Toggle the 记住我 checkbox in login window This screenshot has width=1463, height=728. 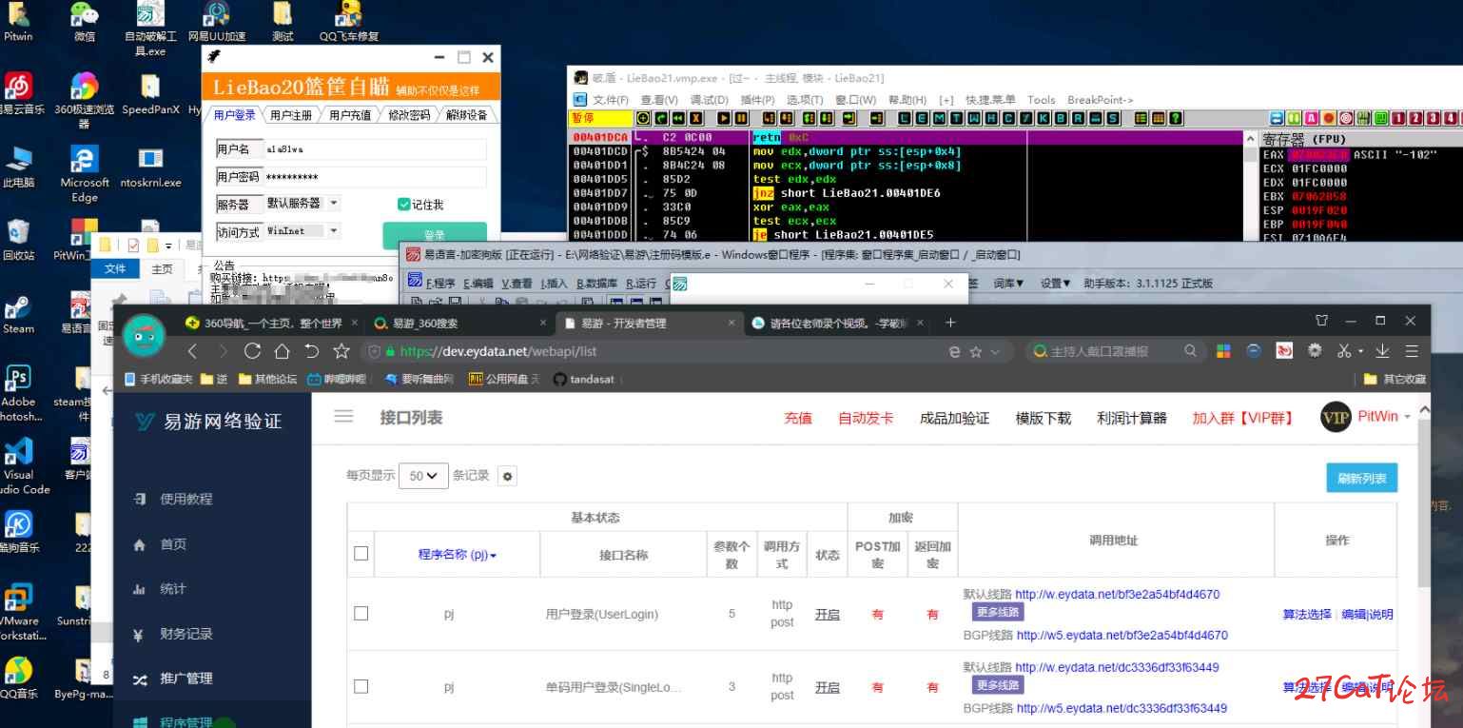403,204
